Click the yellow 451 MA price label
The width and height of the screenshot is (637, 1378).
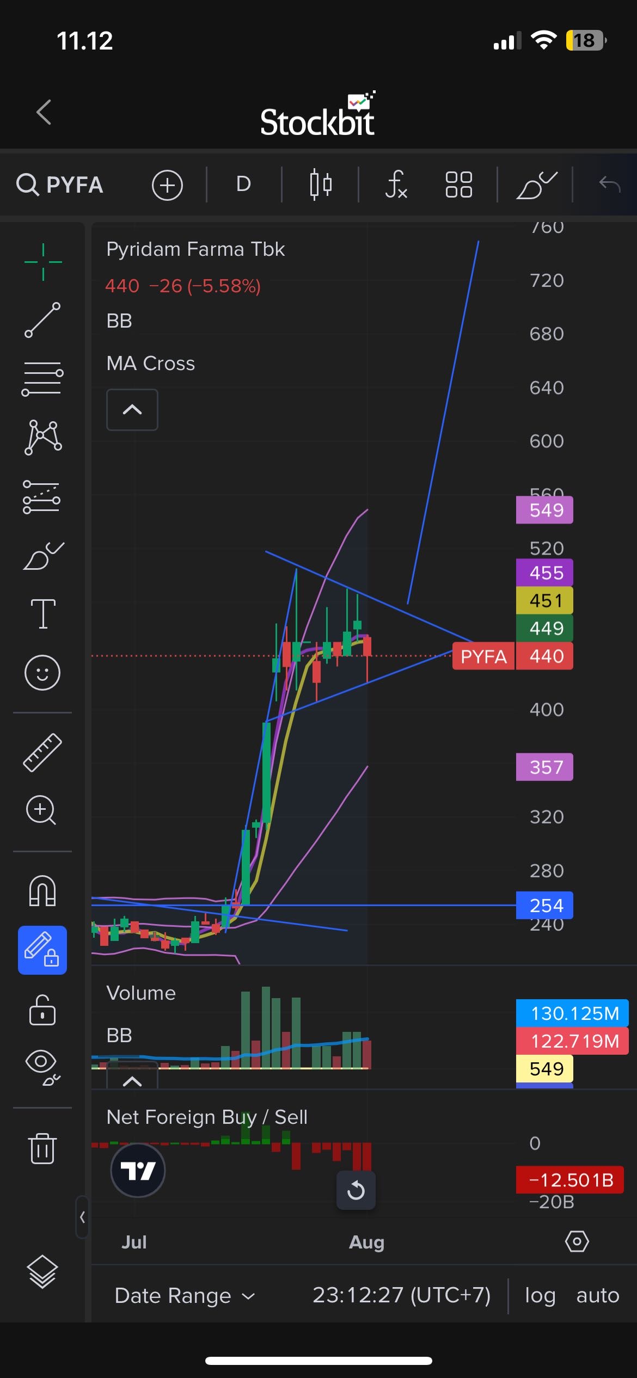click(544, 600)
